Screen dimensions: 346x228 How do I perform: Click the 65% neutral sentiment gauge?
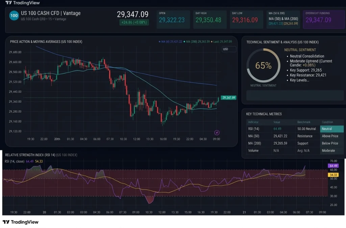tap(263, 65)
